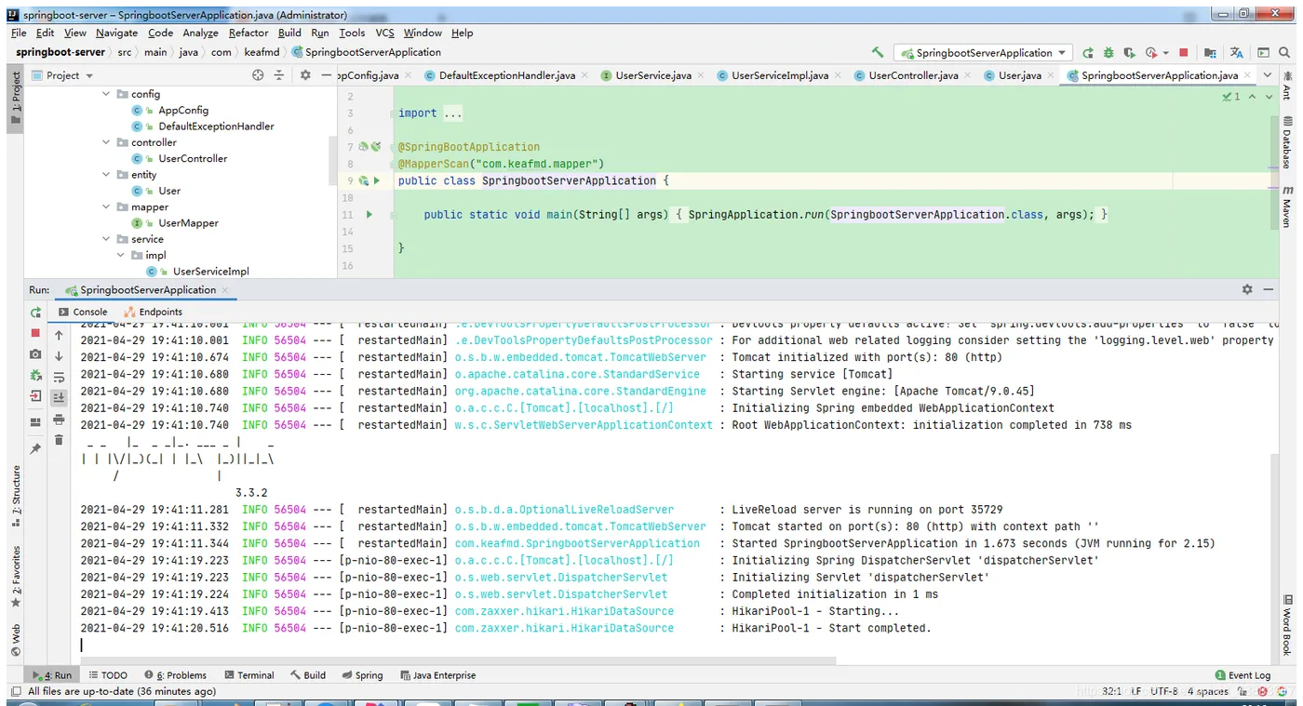The width and height of the screenshot is (1303, 706).
Task: Switch to Endpoints tab in Run panel
Action: point(153,312)
